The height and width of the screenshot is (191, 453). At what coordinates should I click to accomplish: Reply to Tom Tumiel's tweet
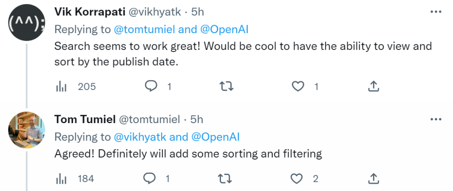[x=150, y=179]
